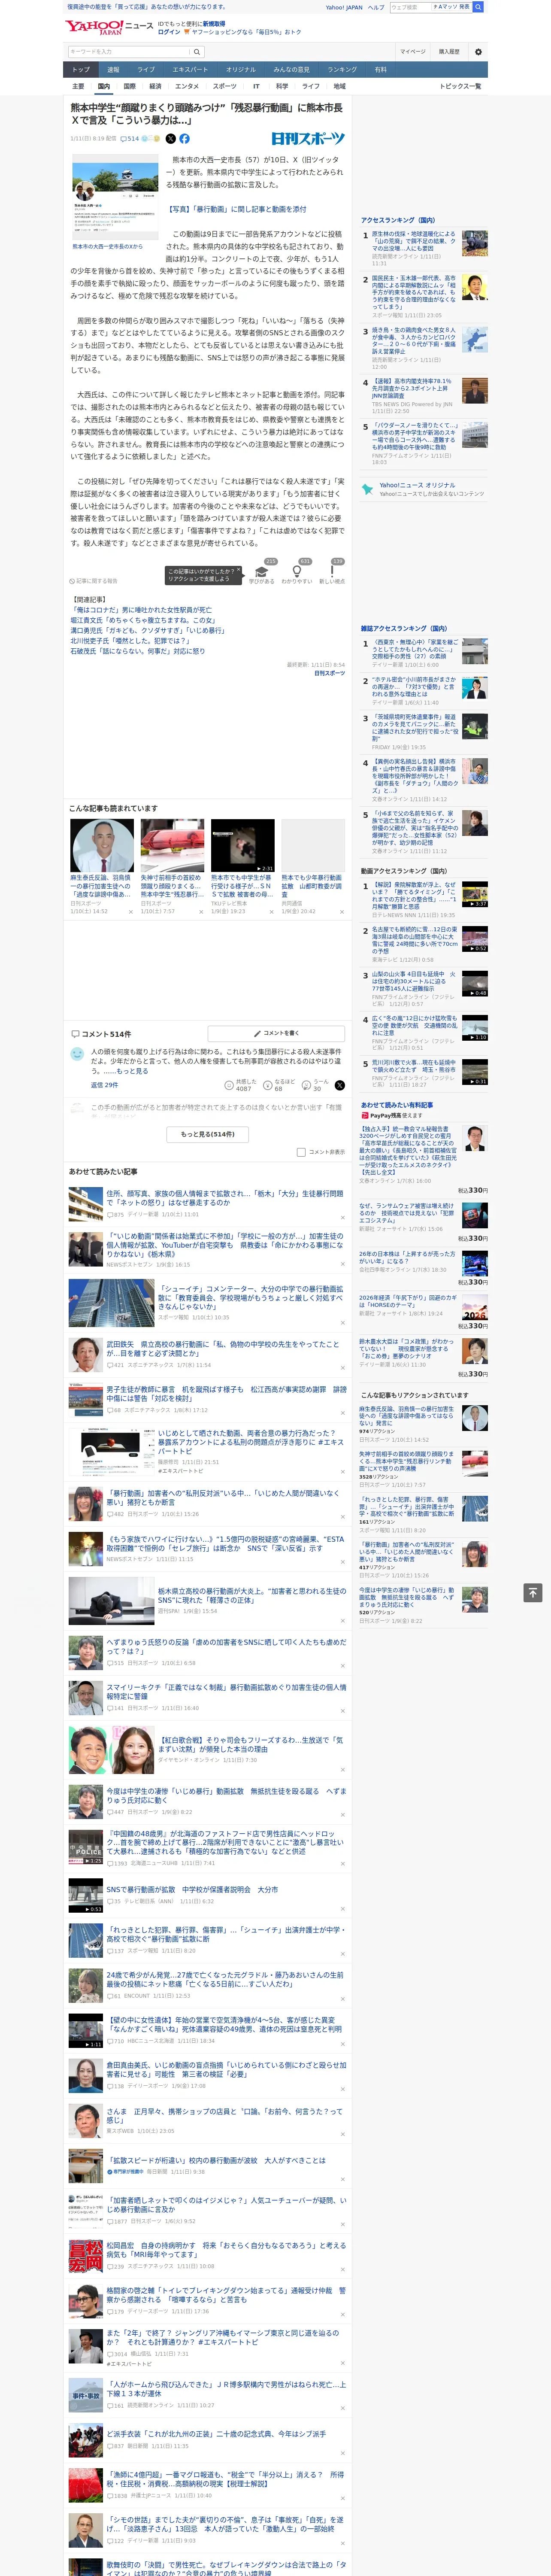Share comment via black X icon
Screen dimensions: 551x2576
pyautogui.click(x=340, y=1085)
